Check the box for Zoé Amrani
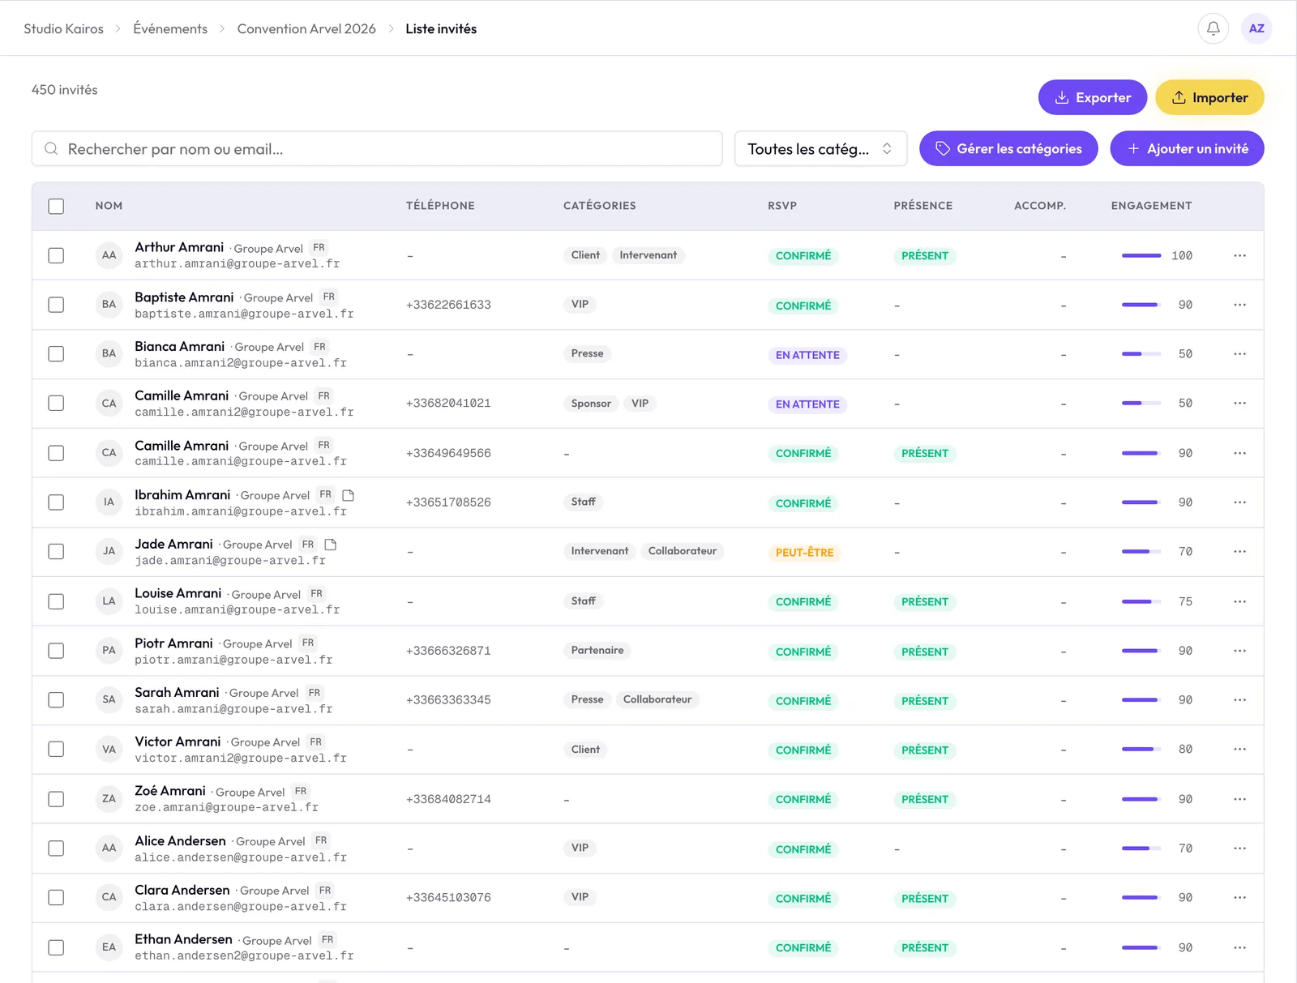The width and height of the screenshot is (1297, 983). click(x=56, y=799)
